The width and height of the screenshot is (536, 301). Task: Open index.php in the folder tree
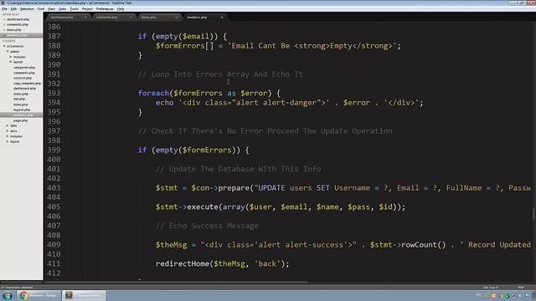point(21,94)
